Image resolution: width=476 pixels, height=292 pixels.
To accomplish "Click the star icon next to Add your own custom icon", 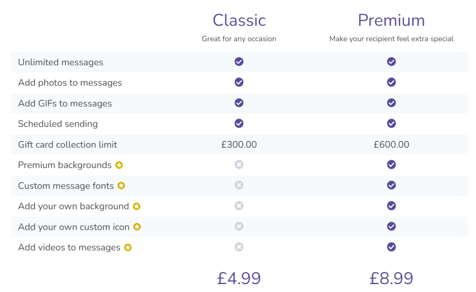I will (x=137, y=227).
